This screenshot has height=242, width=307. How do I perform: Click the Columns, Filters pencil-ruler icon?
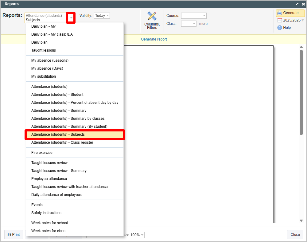pyautogui.click(x=152, y=16)
